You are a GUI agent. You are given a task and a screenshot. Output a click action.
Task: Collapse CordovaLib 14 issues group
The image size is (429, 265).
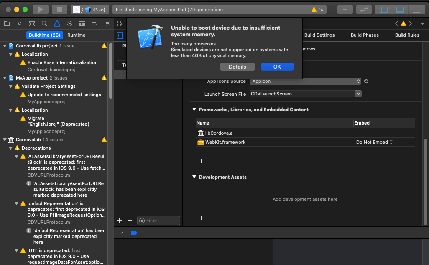pos(5,140)
